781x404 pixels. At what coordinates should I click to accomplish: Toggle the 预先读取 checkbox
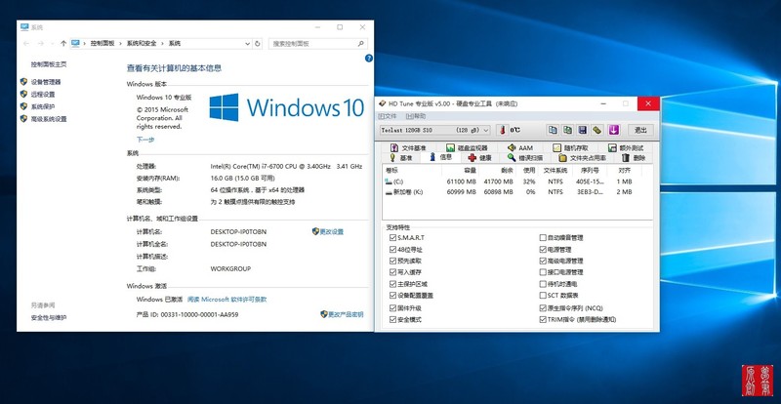pos(393,261)
